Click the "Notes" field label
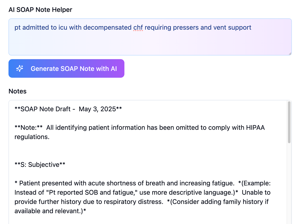This screenshot has height=224, width=300. coord(17,91)
